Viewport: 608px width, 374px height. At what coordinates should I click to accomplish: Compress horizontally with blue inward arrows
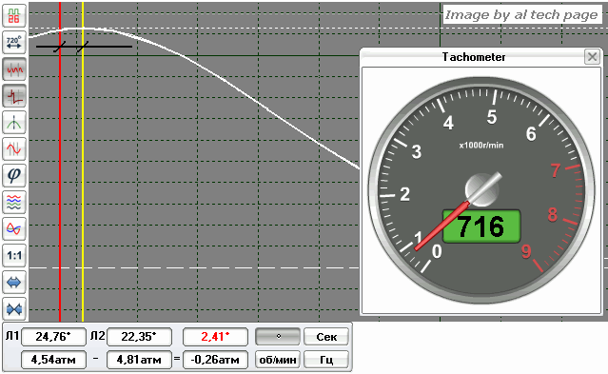[14, 309]
